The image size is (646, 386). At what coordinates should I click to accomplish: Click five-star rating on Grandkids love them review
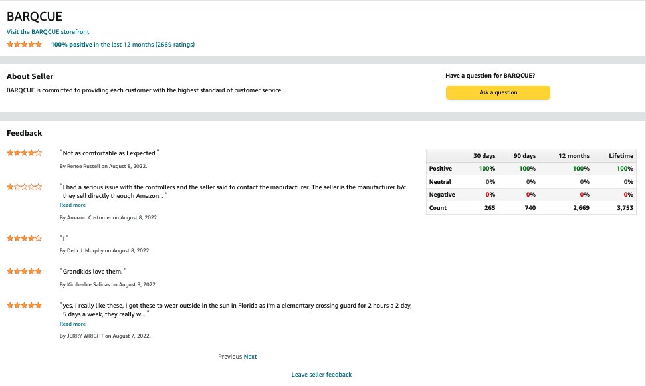coord(25,271)
